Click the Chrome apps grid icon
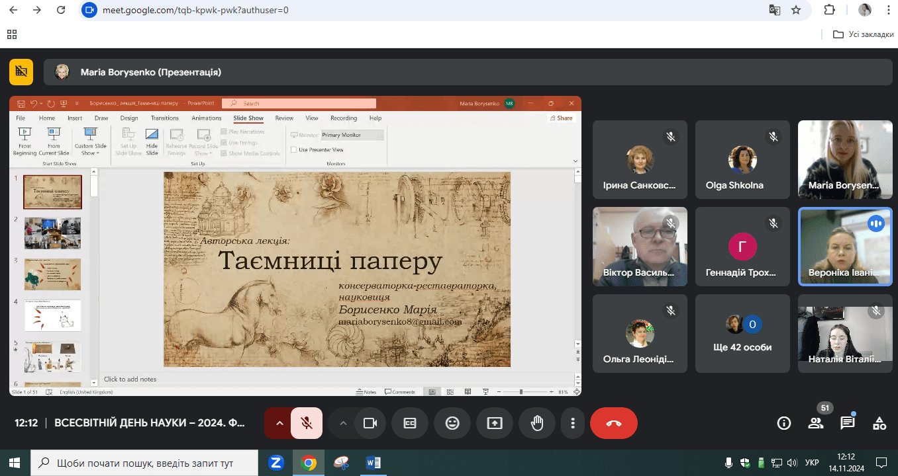This screenshot has width=898, height=476. 12,34
